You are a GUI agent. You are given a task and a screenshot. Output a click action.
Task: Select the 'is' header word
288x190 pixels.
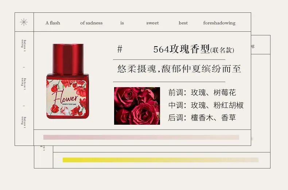(122, 23)
